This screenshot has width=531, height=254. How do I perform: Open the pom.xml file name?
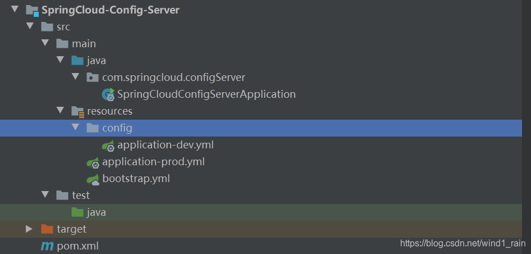pyautogui.click(x=78, y=246)
